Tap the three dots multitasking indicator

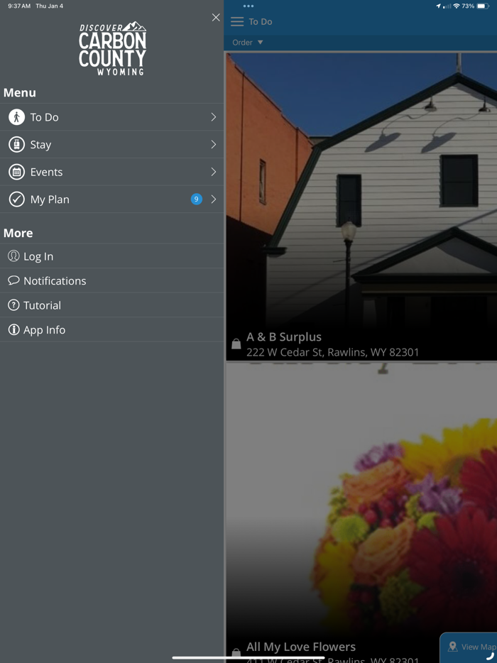click(x=248, y=6)
